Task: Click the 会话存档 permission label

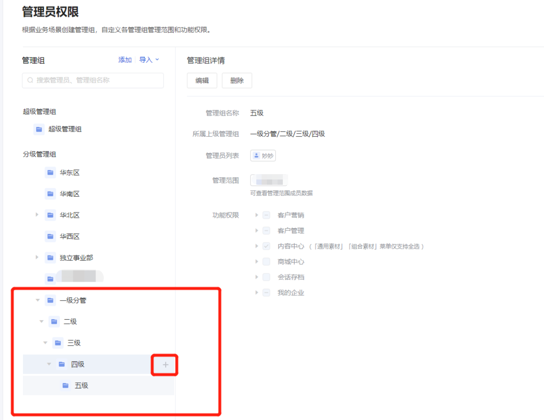Action: coord(291,277)
